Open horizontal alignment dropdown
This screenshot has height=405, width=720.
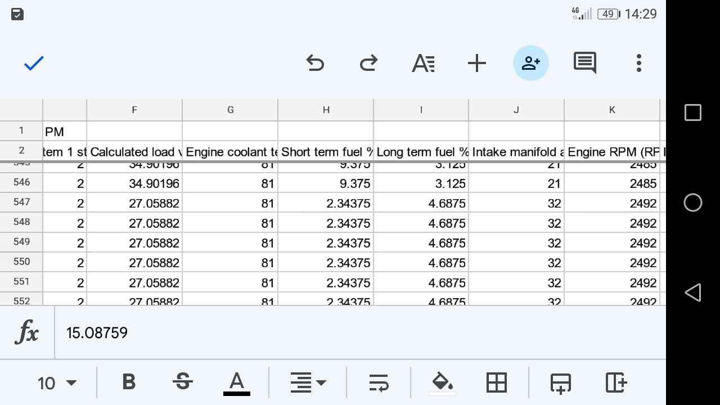pos(308,382)
